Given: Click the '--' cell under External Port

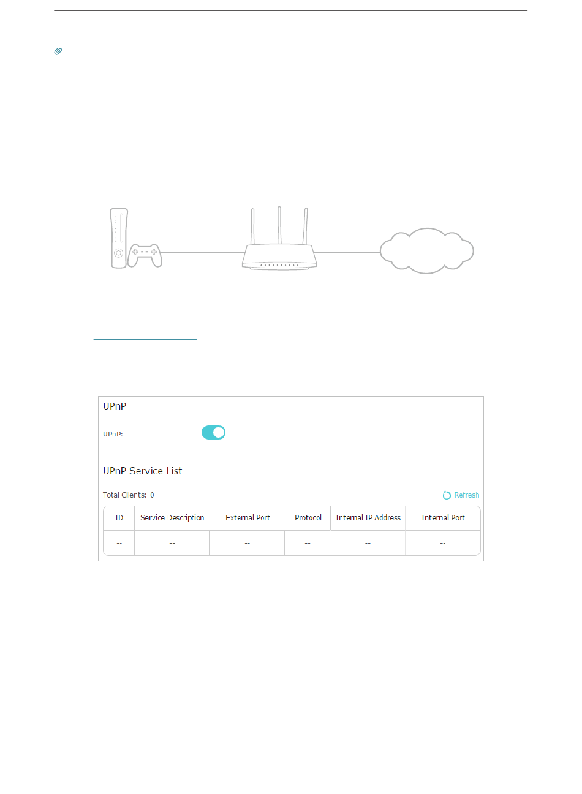Looking at the screenshot, I should (248, 543).
